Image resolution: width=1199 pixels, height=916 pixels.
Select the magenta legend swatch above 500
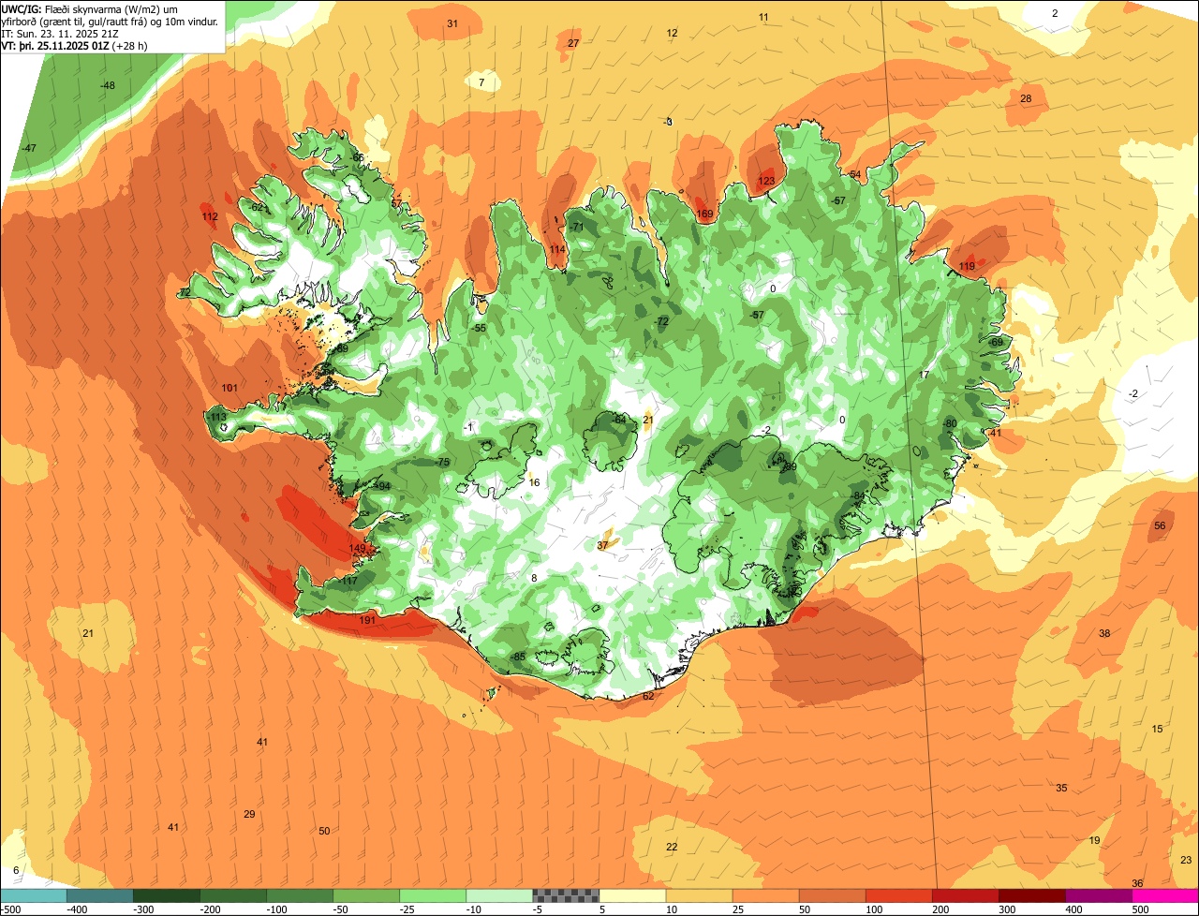1165,895
